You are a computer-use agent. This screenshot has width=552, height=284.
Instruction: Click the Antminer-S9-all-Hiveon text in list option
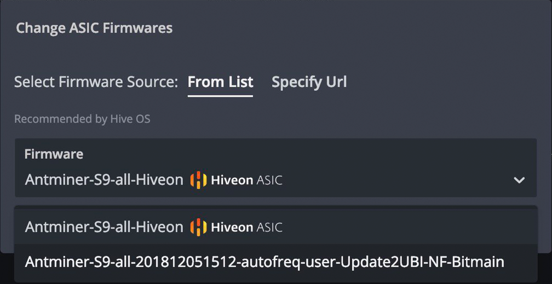(104, 227)
